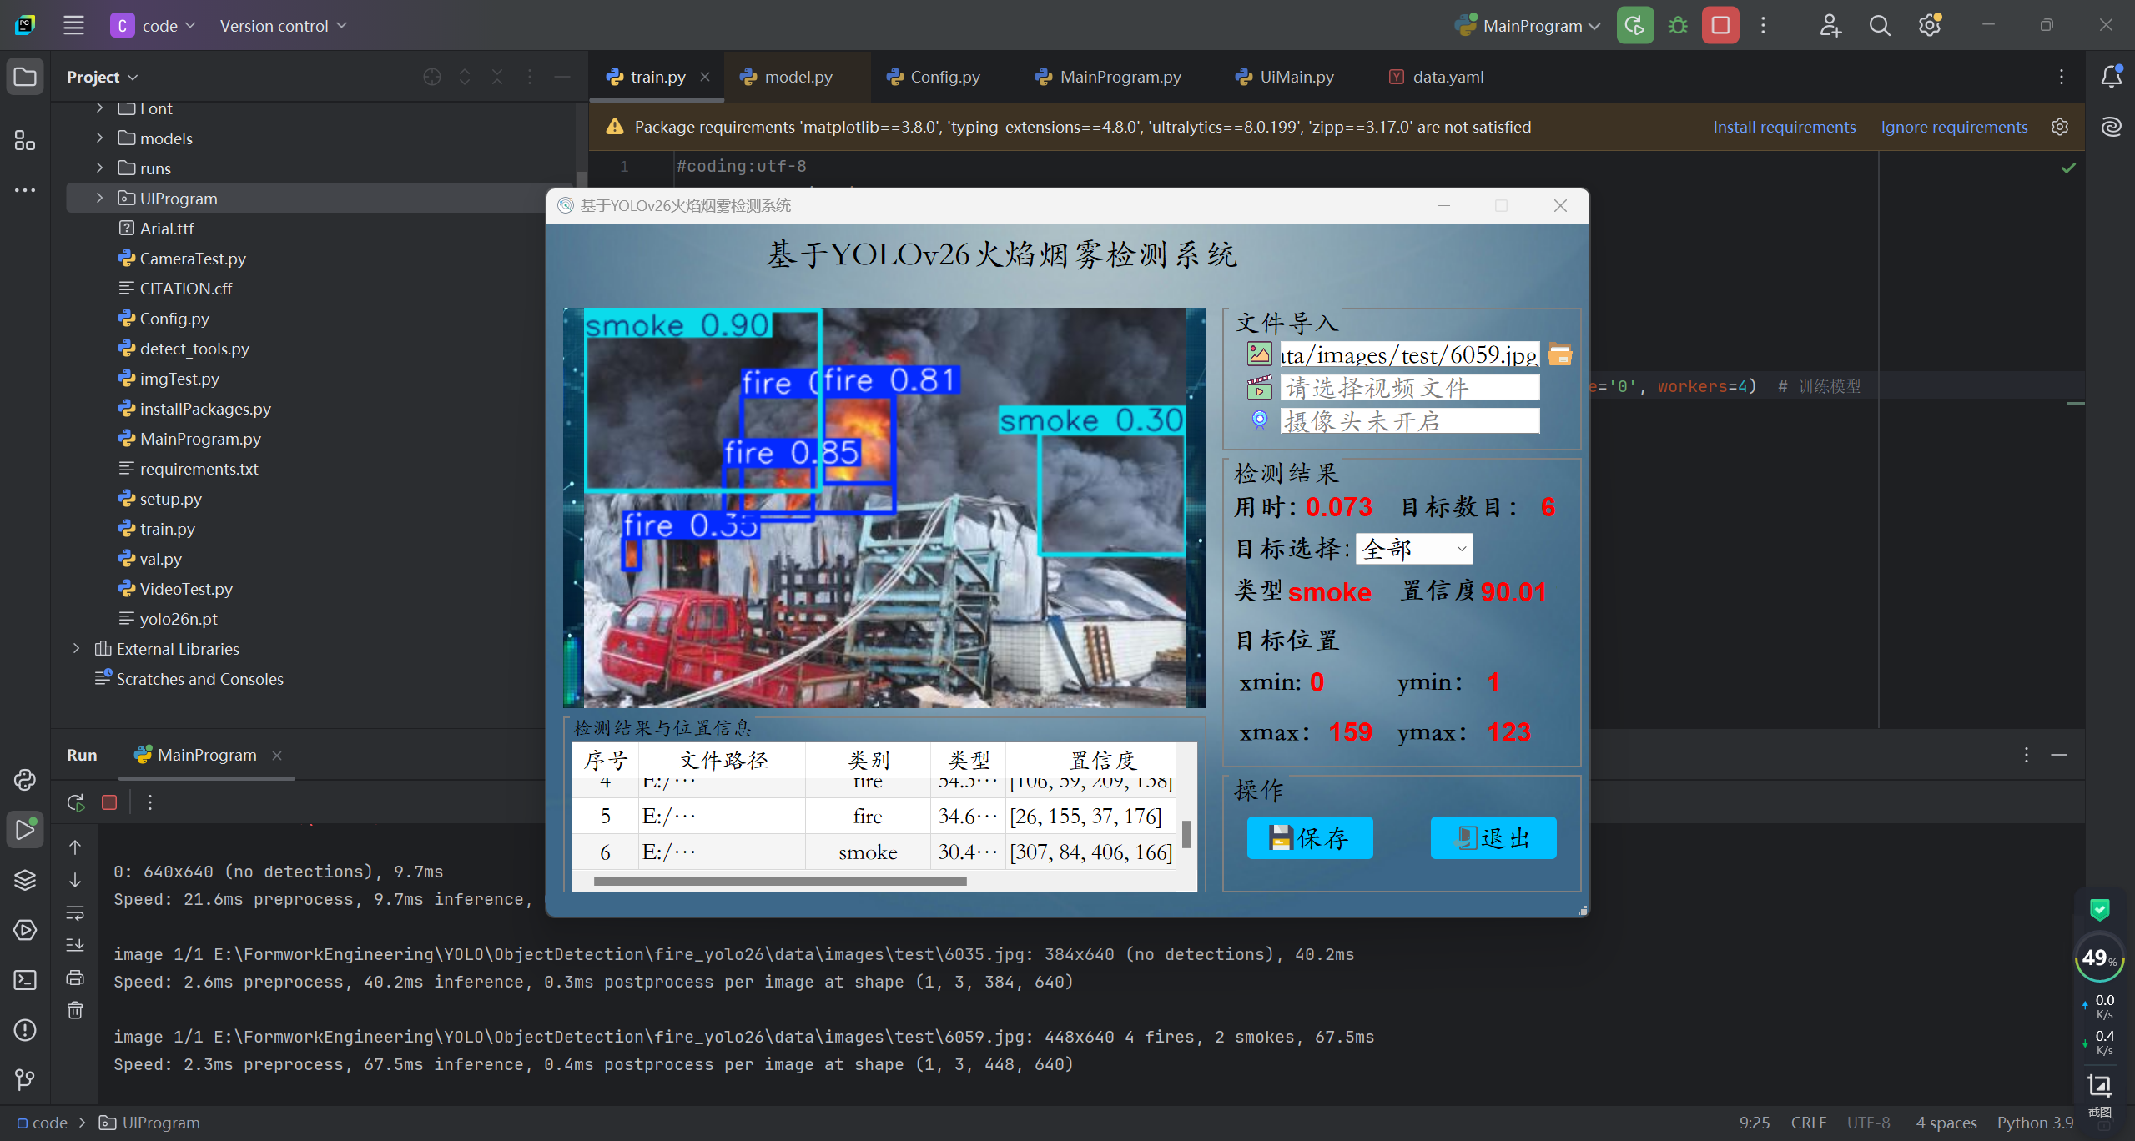Click the trash icon to clear console
2135x1141 pixels.
[75, 1010]
